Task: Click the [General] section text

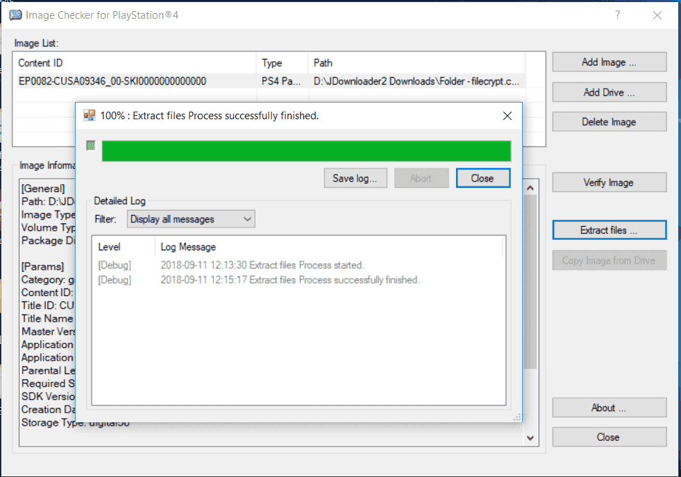Action: [43, 189]
